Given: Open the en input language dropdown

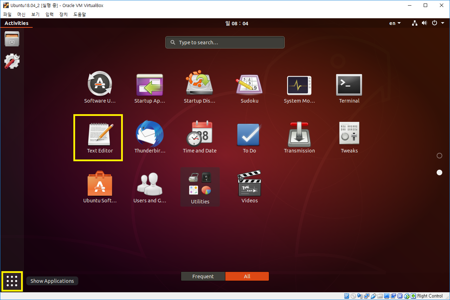Looking at the screenshot, I should coord(395,23).
